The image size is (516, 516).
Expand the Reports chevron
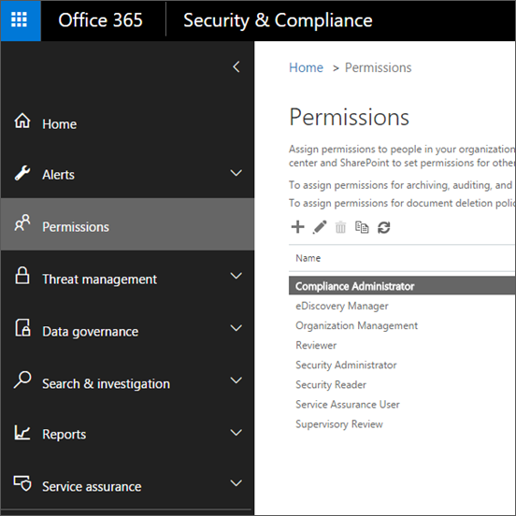coord(236,432)
